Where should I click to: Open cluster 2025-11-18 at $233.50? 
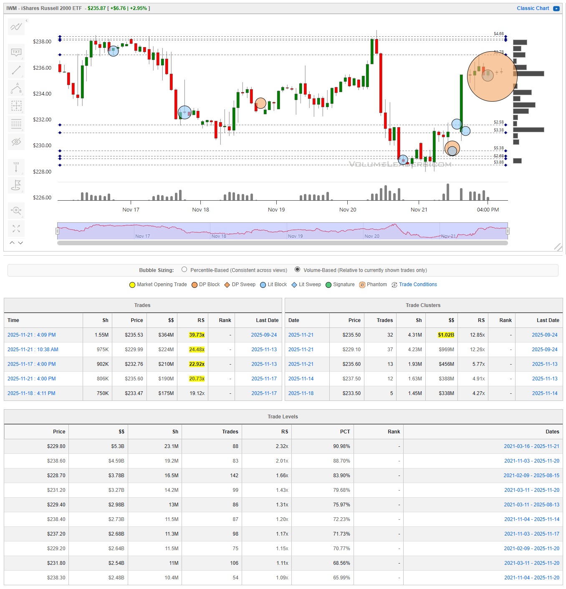click(x=301, y=393)
